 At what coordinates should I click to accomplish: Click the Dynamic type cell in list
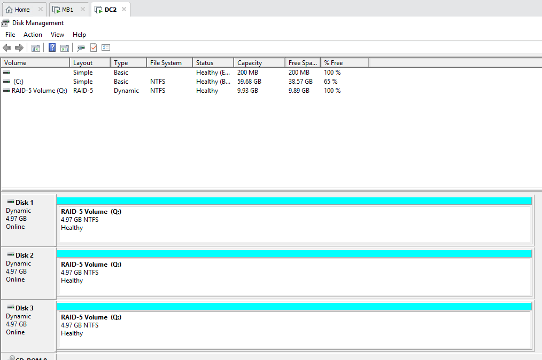pyautogui.click(x=126, y=91)
